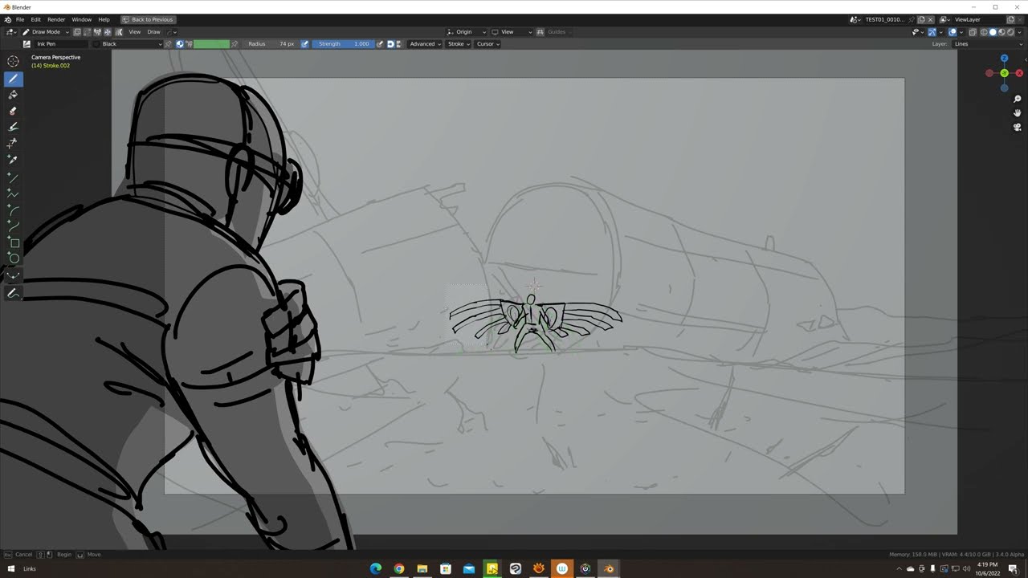
Task: Click the Ink Pen brush icon
Action: coord(27,44)
